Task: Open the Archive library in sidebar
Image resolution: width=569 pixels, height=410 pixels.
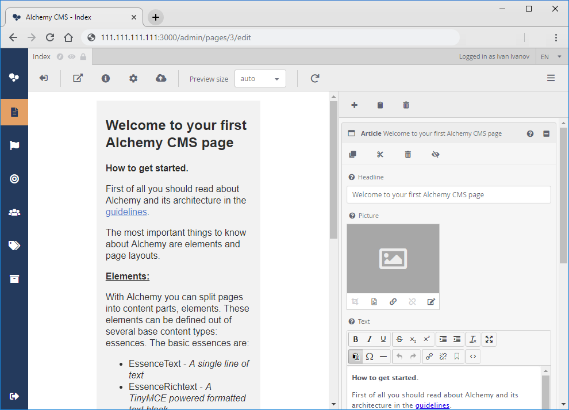Action: click(x=14, y=279)
